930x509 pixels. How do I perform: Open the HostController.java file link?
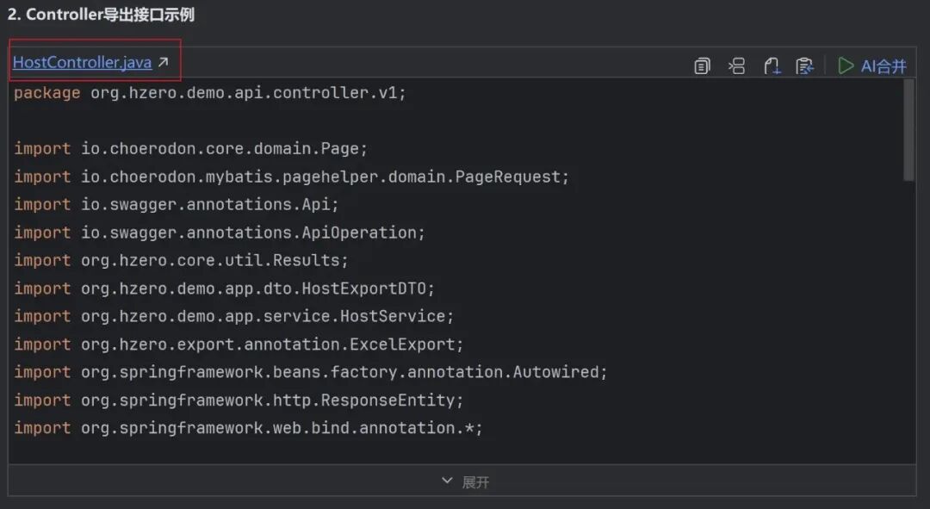tap(82, 63)
